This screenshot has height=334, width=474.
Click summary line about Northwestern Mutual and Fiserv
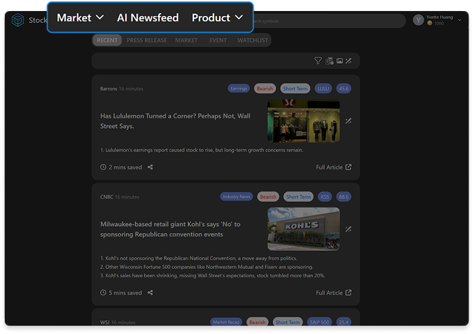click(x=207, y=267)
